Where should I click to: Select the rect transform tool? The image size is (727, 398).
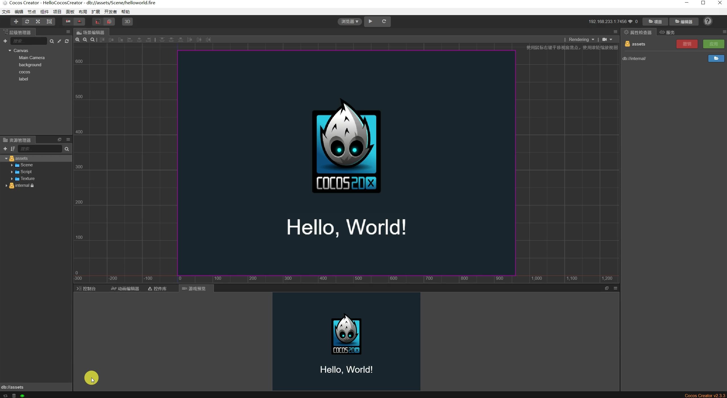click(x=49, y=22)
